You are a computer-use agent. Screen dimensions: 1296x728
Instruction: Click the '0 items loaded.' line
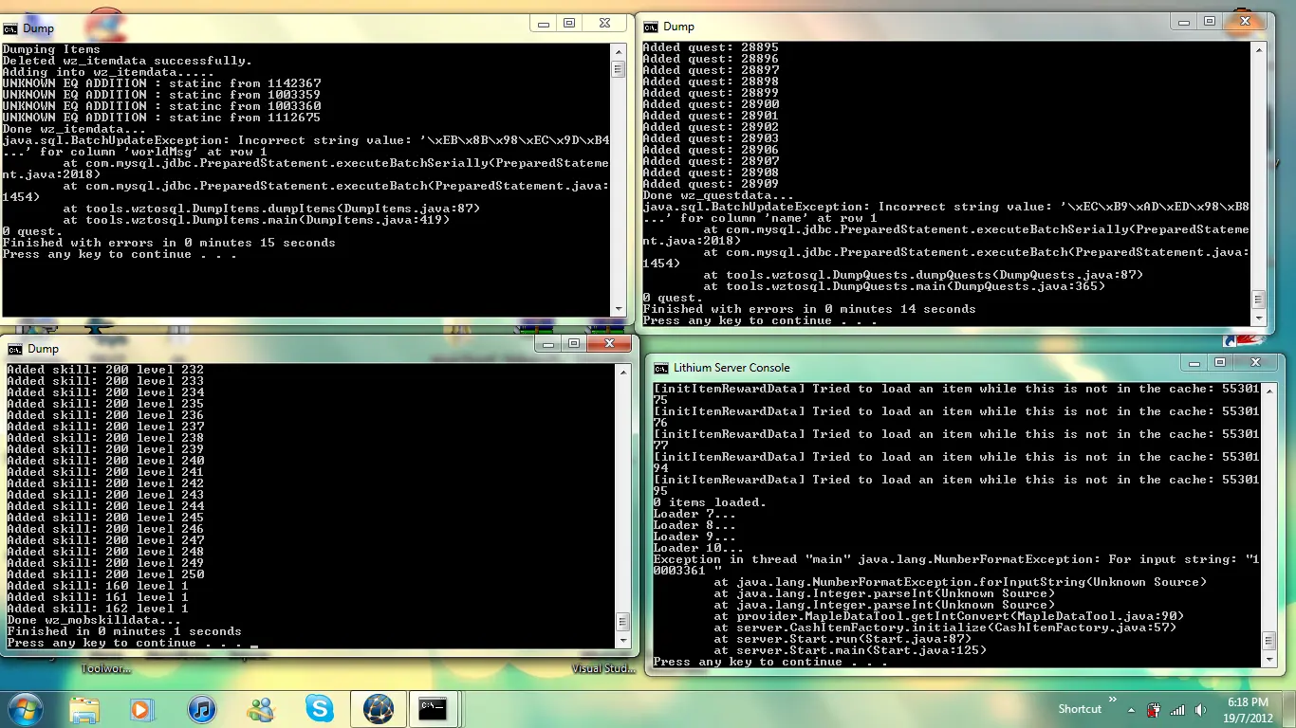point(710,502)
